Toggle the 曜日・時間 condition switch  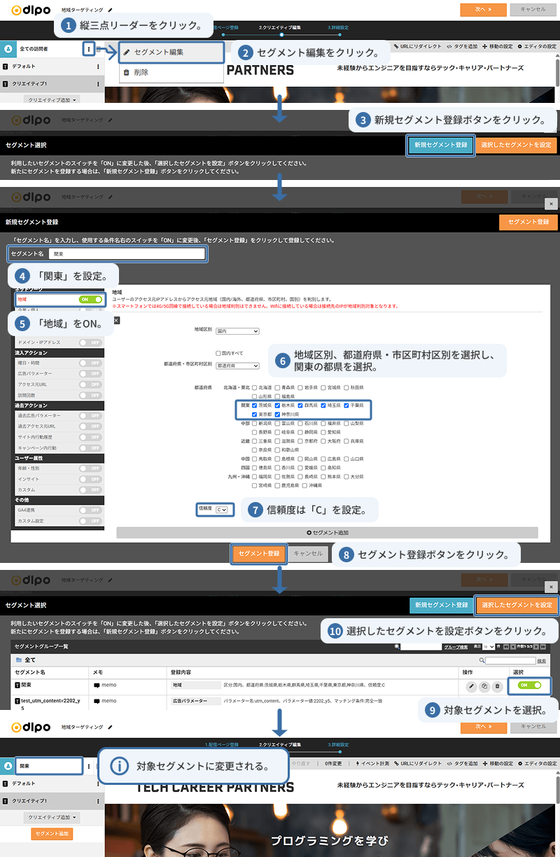pos(90,363)
